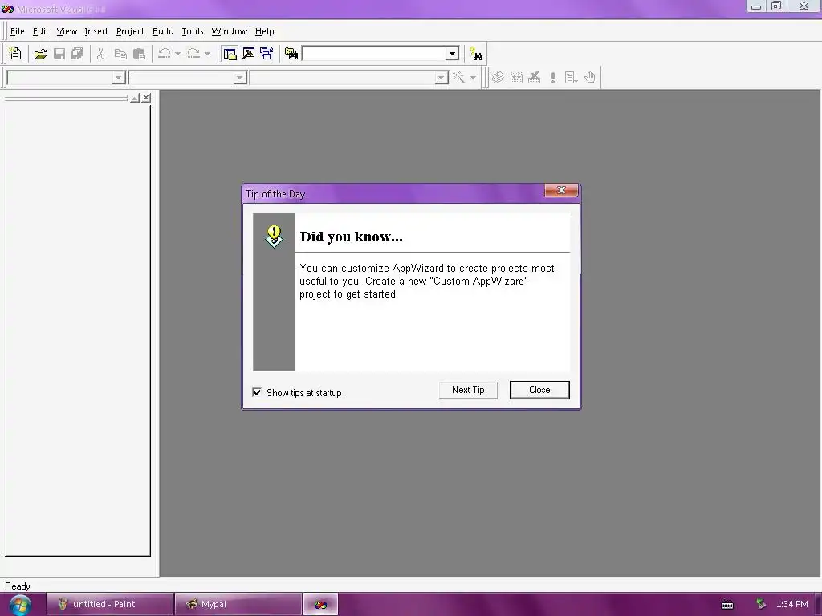822x616 pixels.
Task: Expand the WizardBar actions dropdown arrow
Action: (473, 78)
